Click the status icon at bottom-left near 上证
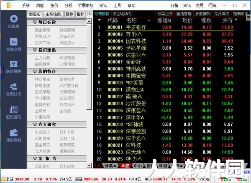This screenshot has height=183, width=251. pos(3,179)
